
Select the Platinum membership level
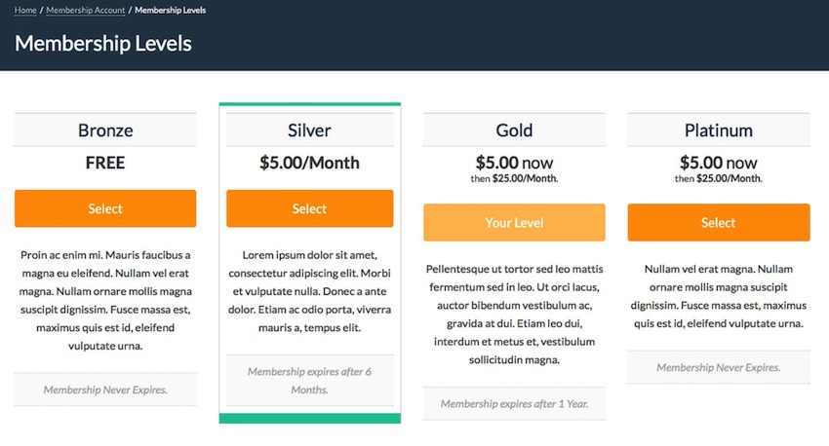pos(719,223)
